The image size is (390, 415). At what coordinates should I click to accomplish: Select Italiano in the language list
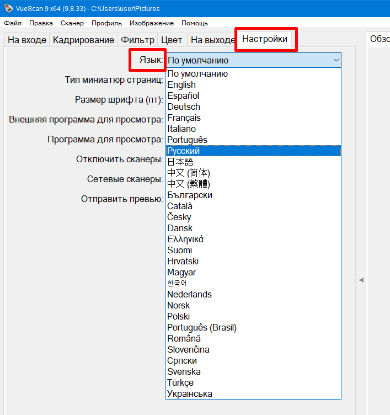pos(253,129)
